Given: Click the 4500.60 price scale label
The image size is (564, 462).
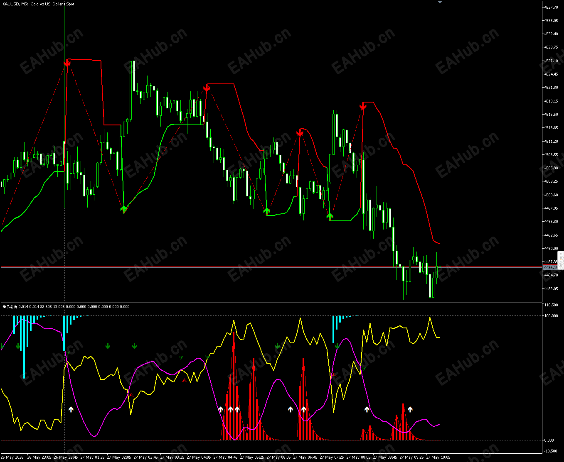Looking at the screenshot, I should (x=551, y=195).
